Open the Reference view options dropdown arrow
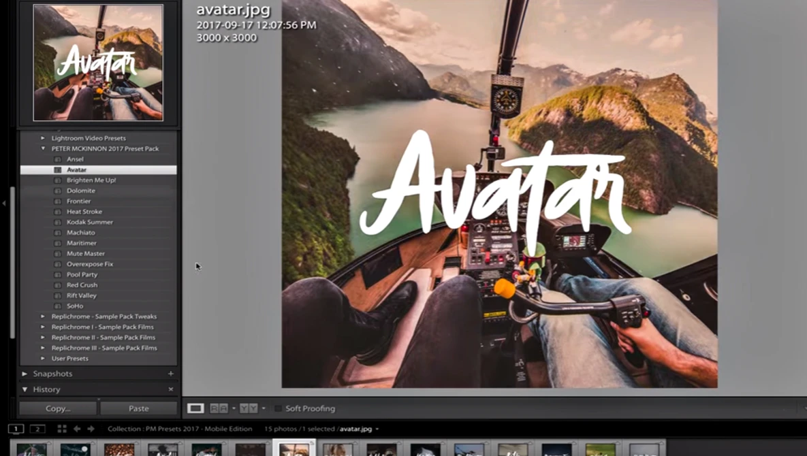The width and height of the screenshot is (807, 456). click(x=234, y=409)
